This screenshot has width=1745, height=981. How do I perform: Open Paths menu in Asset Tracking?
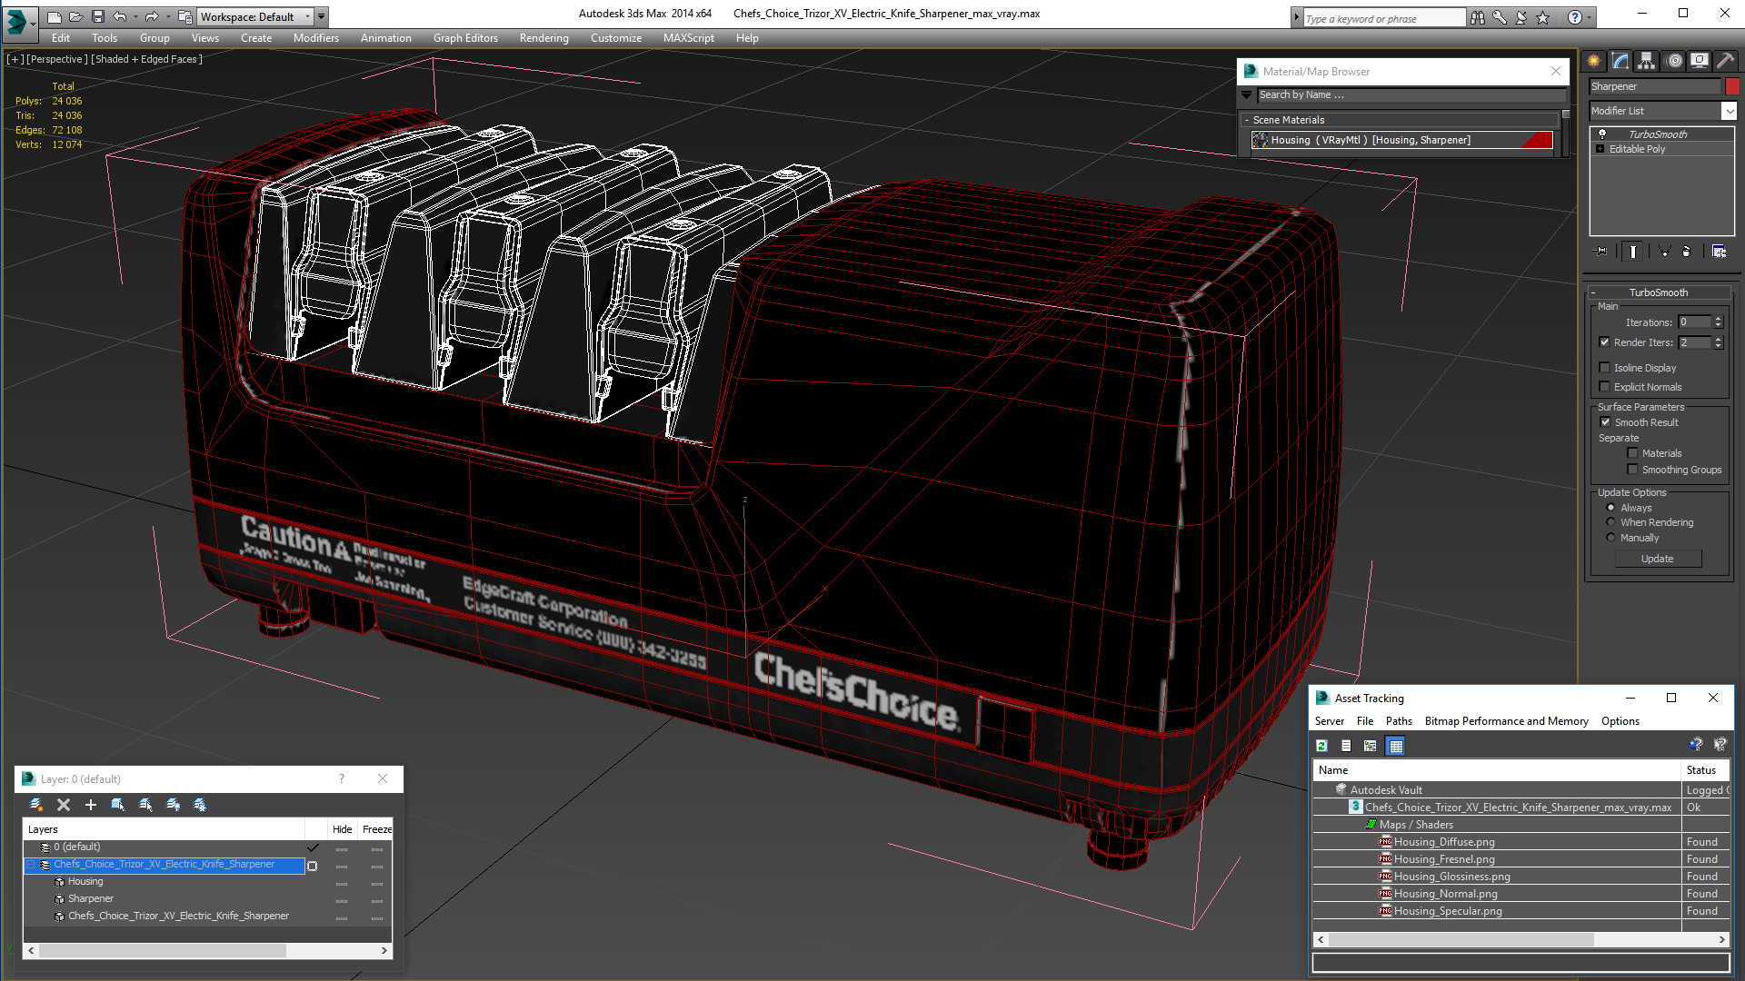1399,721
